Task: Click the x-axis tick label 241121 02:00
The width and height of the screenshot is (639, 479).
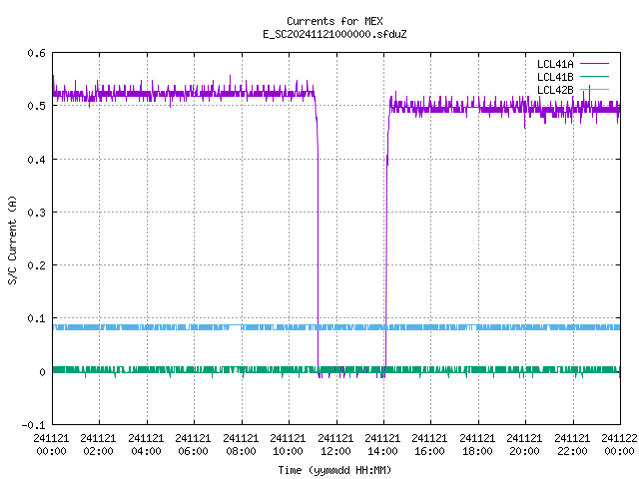Action: click(x=98, y=445)
